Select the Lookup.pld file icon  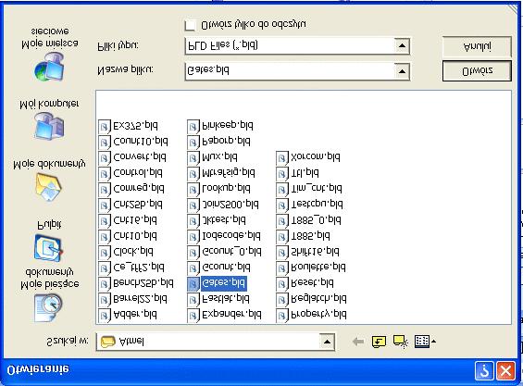[x=193, y=189]
